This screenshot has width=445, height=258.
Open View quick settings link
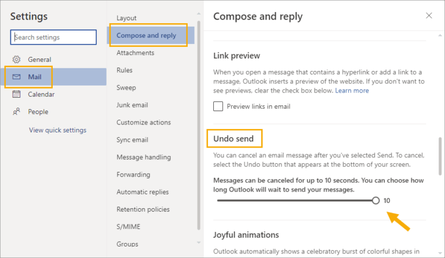57,130
